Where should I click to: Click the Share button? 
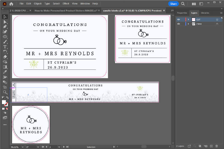(173, 4)
